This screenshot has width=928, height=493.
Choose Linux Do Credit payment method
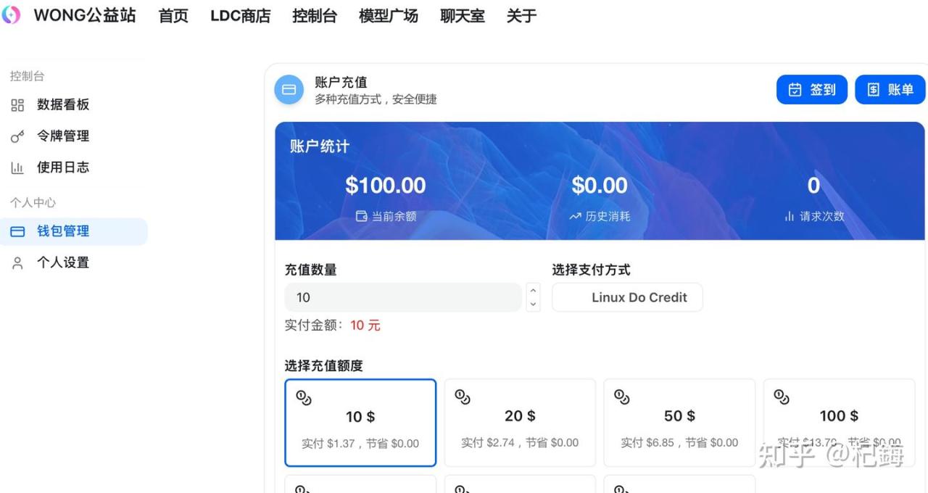[x=627, y=297]
